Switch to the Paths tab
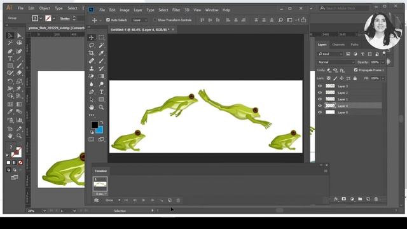407x229 pixels. [355, 45]
